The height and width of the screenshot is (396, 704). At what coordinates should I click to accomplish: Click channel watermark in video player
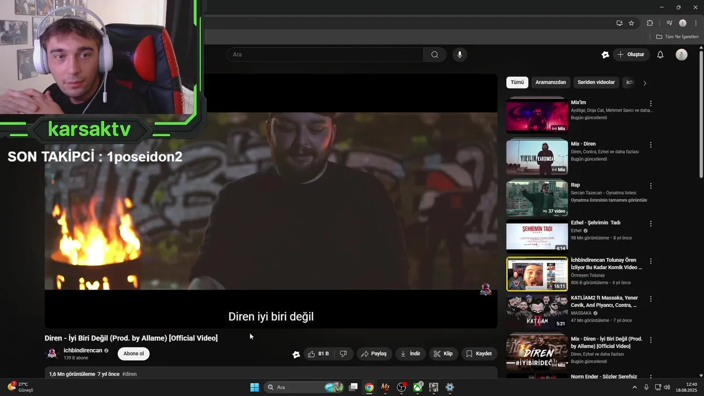(486, 289)
